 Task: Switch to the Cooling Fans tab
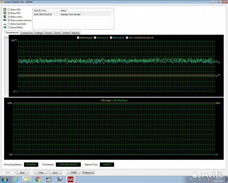click(x=27, y=33)
